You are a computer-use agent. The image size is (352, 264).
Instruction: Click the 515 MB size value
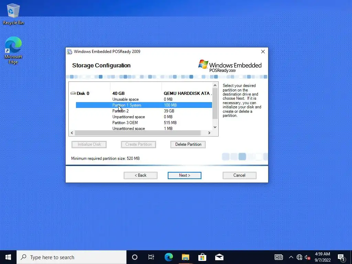coord(170,123)
